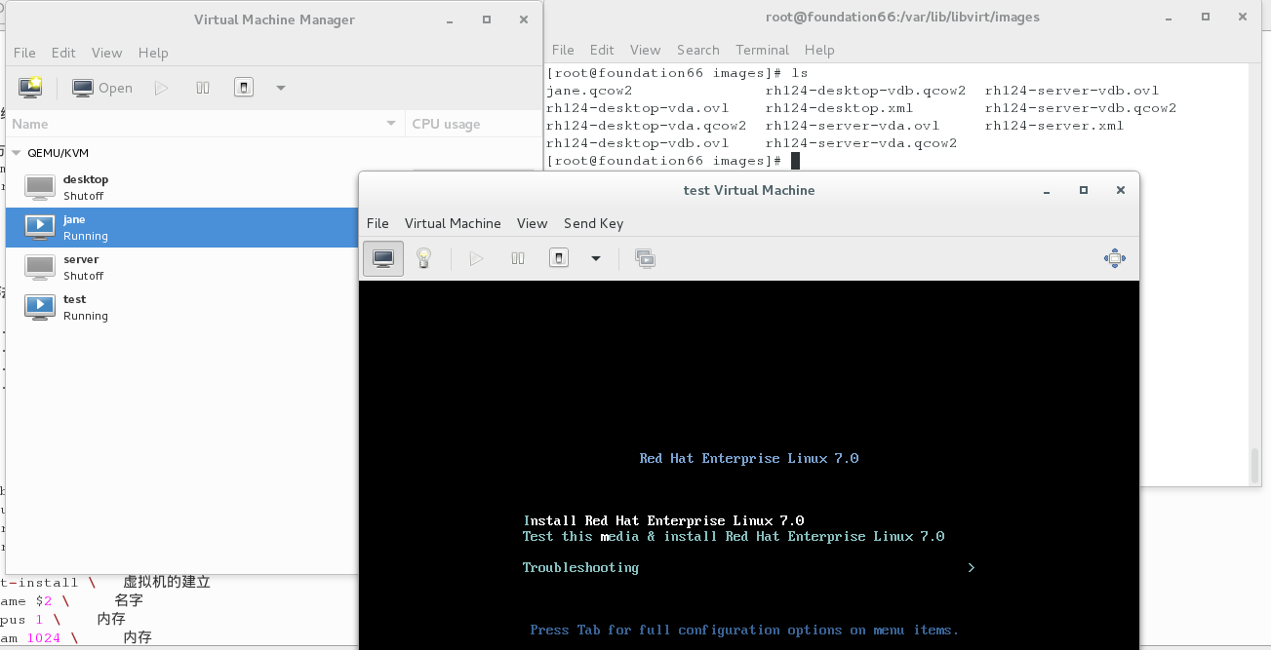Image resolution: width=1271 pixels, height=650 pixels.
Task: Click Pause button in Virtual Machine Manager toolbar
Action: (203, 88)
